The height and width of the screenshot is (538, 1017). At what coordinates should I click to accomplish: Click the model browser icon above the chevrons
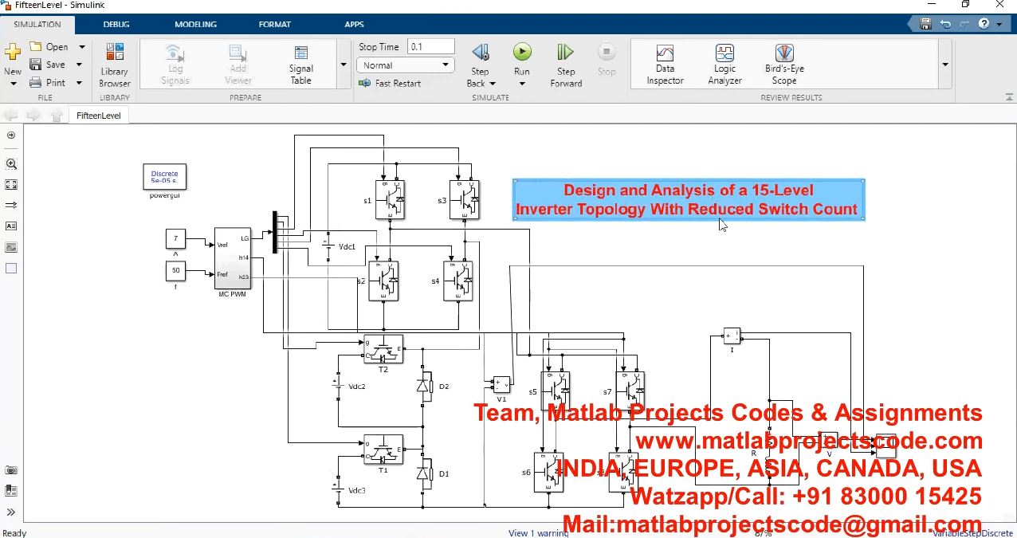point(11,491)
